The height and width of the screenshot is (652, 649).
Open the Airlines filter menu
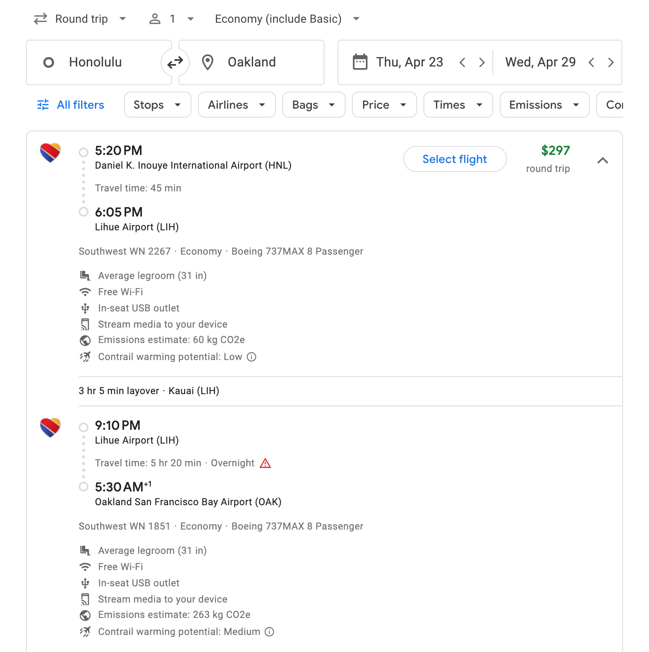click(236, 105)
